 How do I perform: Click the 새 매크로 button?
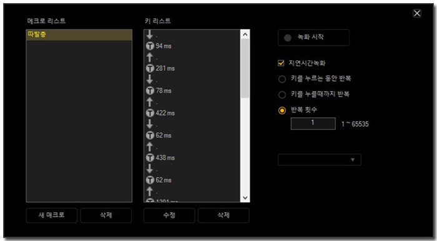pos(52,215)
